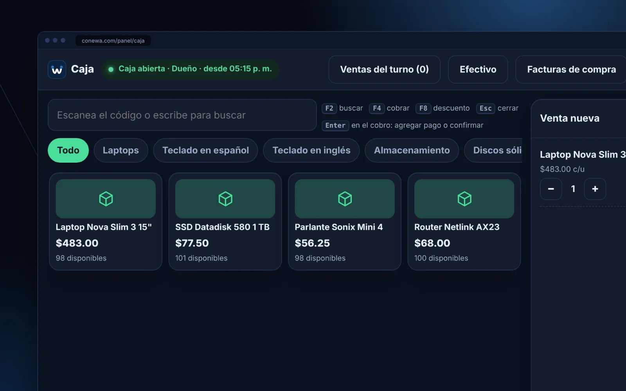Click the box icon on Router Netlink card
The height and width of the screenshot is (391, 626).
(x=464, y=199)
